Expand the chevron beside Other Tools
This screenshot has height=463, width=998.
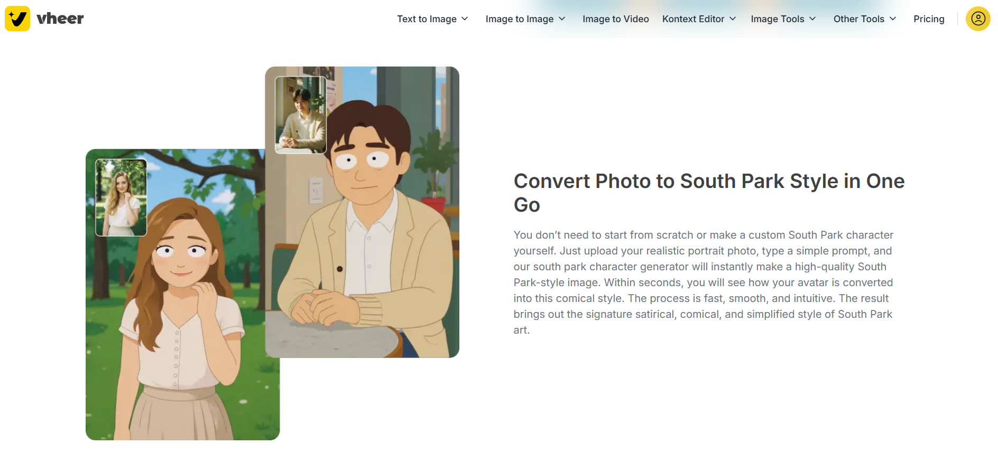pos(893,19)
